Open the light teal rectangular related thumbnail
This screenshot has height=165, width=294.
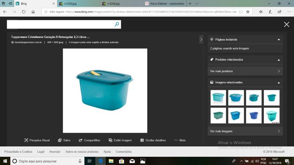tap(218, 98)
